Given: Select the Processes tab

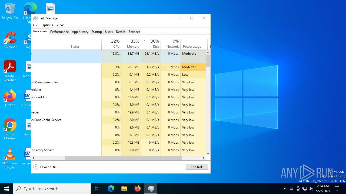Looking at the screenshot, I should coord(40,31).
